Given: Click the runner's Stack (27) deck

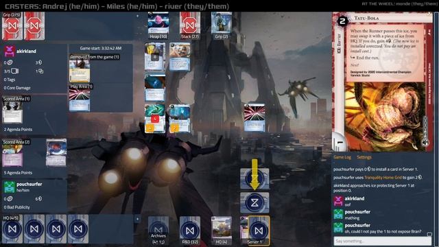Looking at the screenshot, I should pos(189,26).
